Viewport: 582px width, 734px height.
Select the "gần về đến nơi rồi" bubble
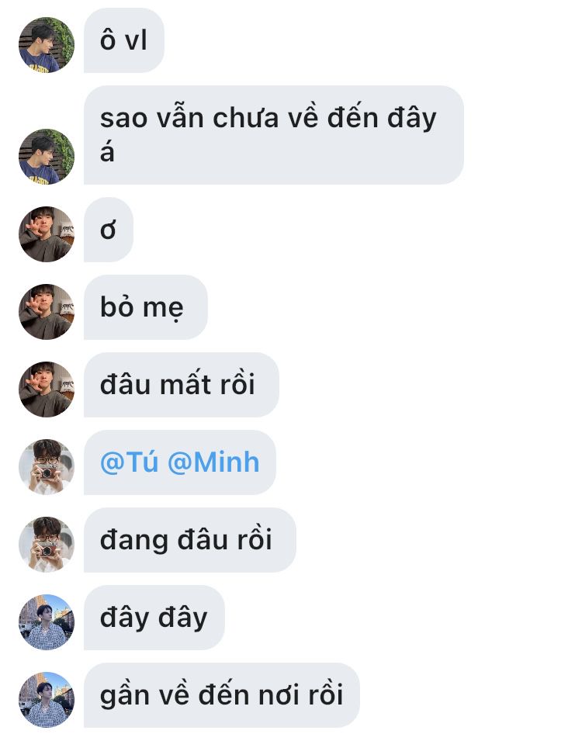222,695
